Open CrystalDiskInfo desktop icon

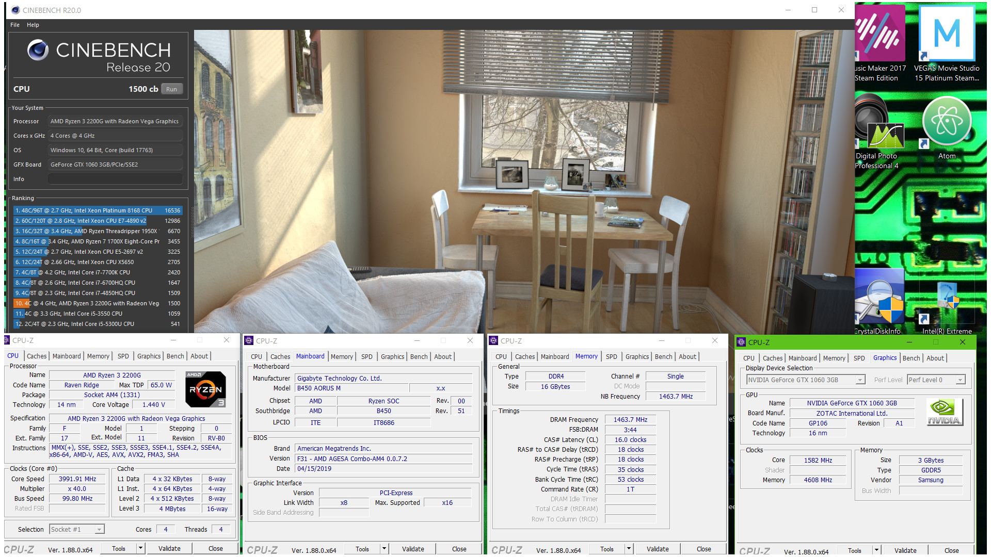(x=879, y=302)
